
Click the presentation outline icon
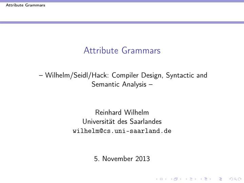[x=221, y=179]
